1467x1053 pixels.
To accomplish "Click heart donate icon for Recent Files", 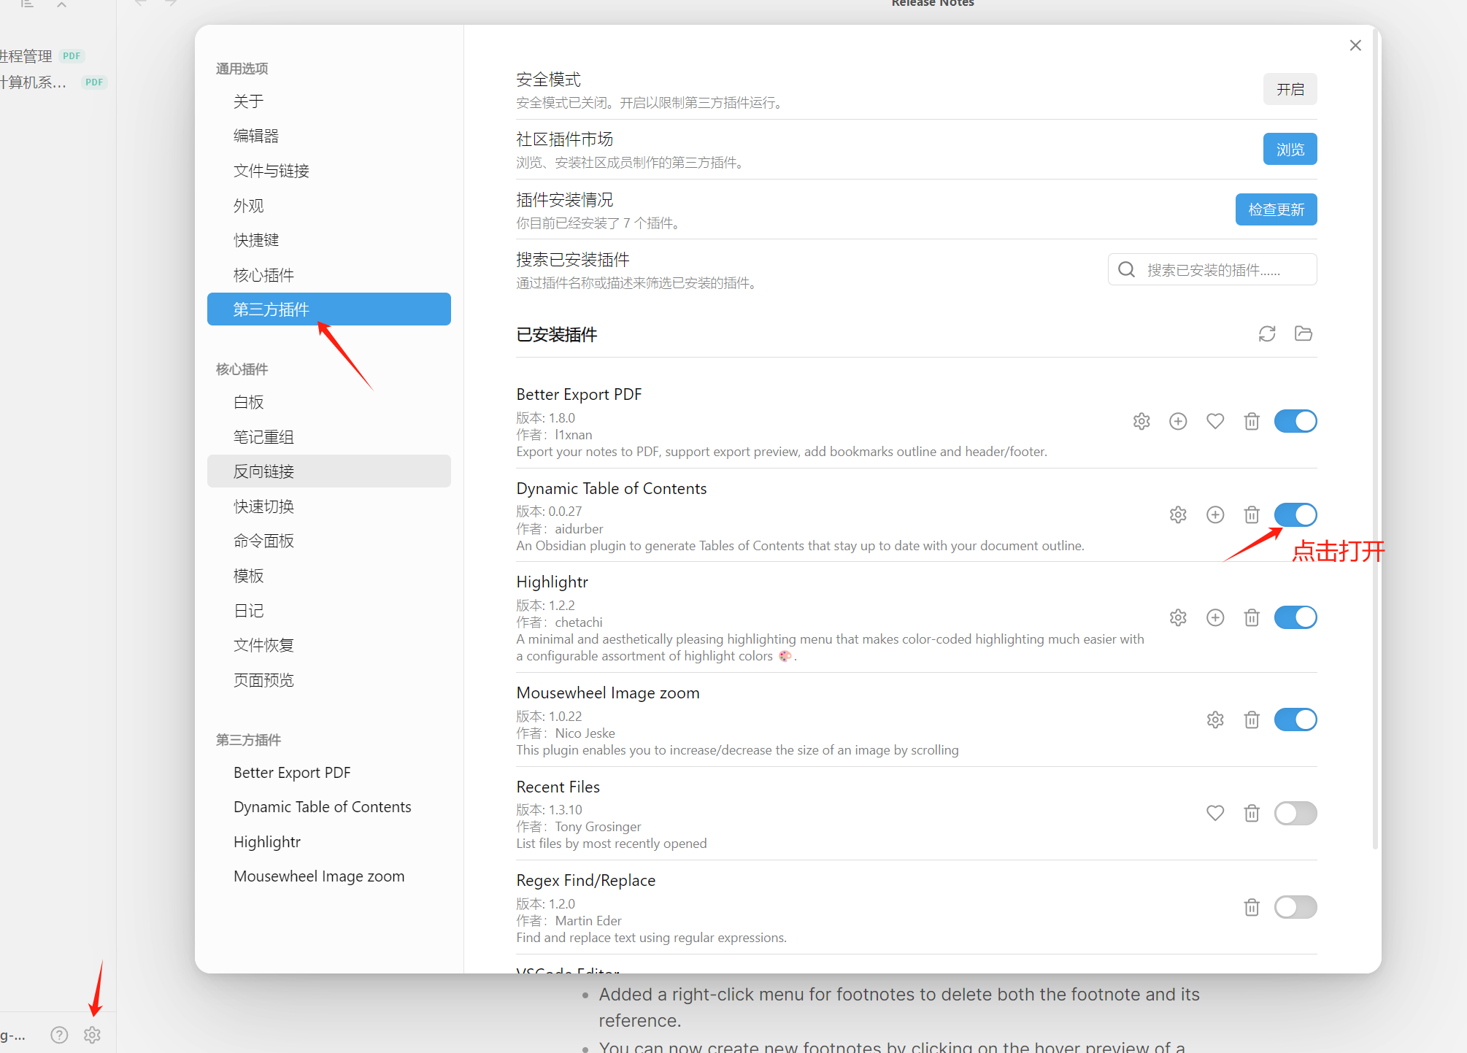I will coord(1214,813).
